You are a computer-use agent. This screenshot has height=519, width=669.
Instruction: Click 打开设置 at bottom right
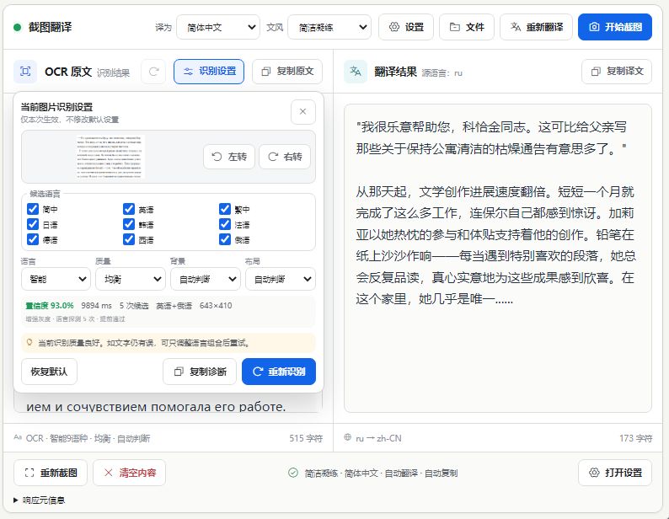pyautogui.click(x=615, y=473)
